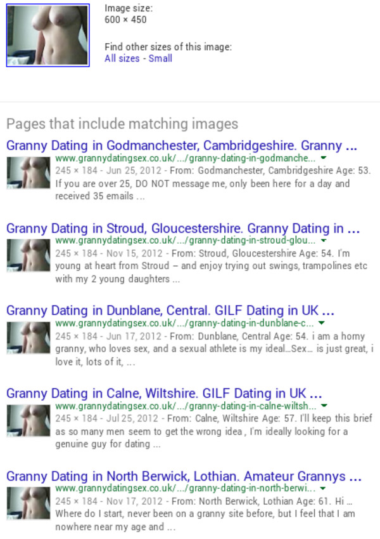Image resolution: width=380 pixels, height=539 pixels.
Task: Open the Dunblane, Central result title
Action: (x=170, y=310)
